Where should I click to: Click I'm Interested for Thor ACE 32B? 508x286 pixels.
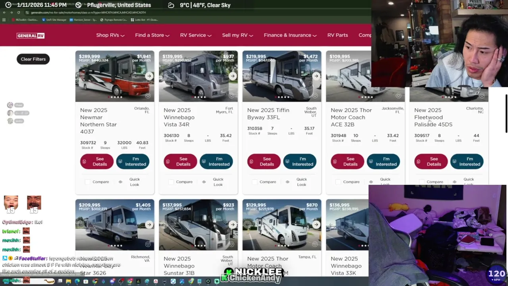tap(383, 161)
